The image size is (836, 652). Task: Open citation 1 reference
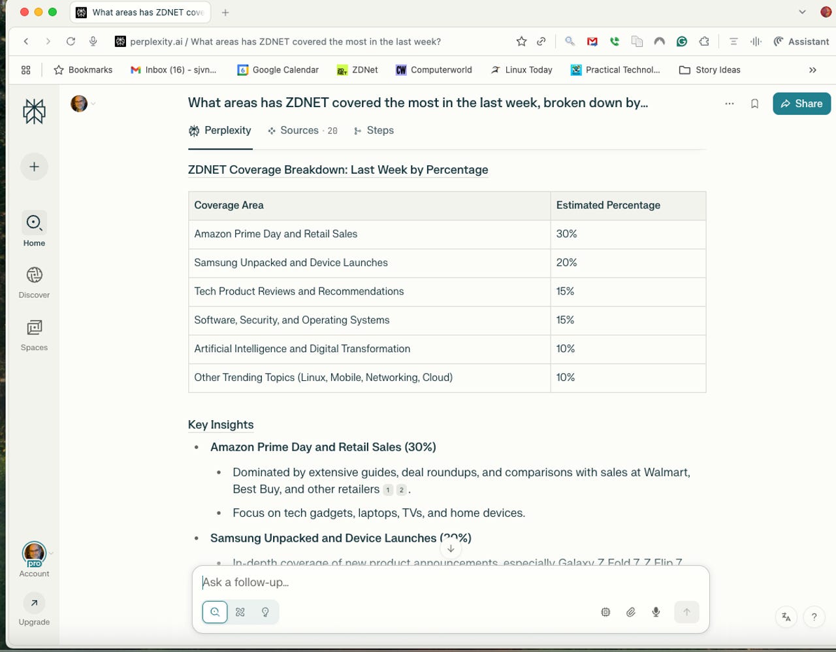click(388, 490)
